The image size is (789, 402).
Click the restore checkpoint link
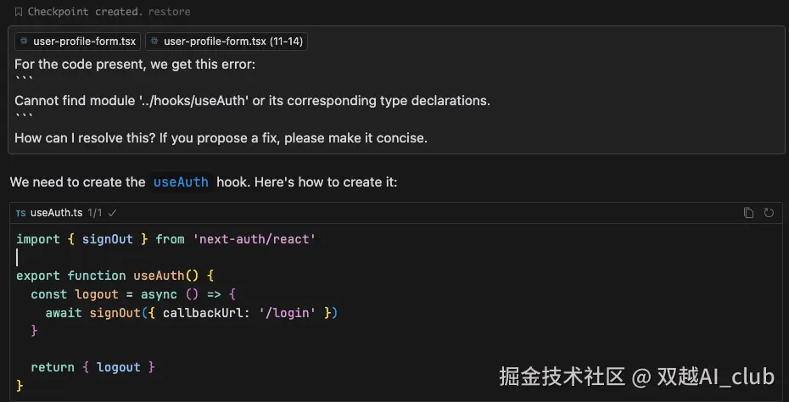coord(170,12)
